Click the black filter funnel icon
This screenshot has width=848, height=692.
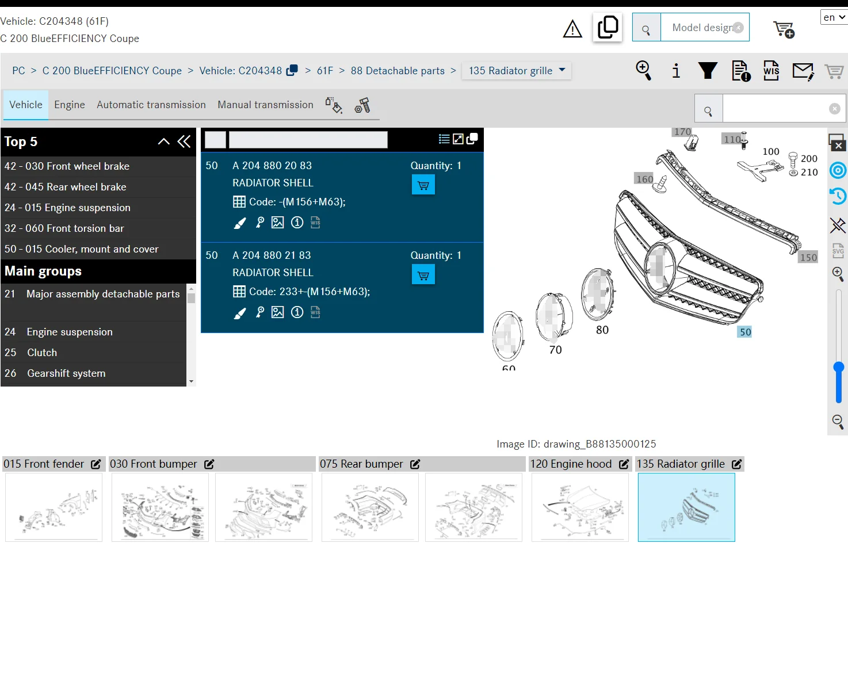[x=708, y=71]
